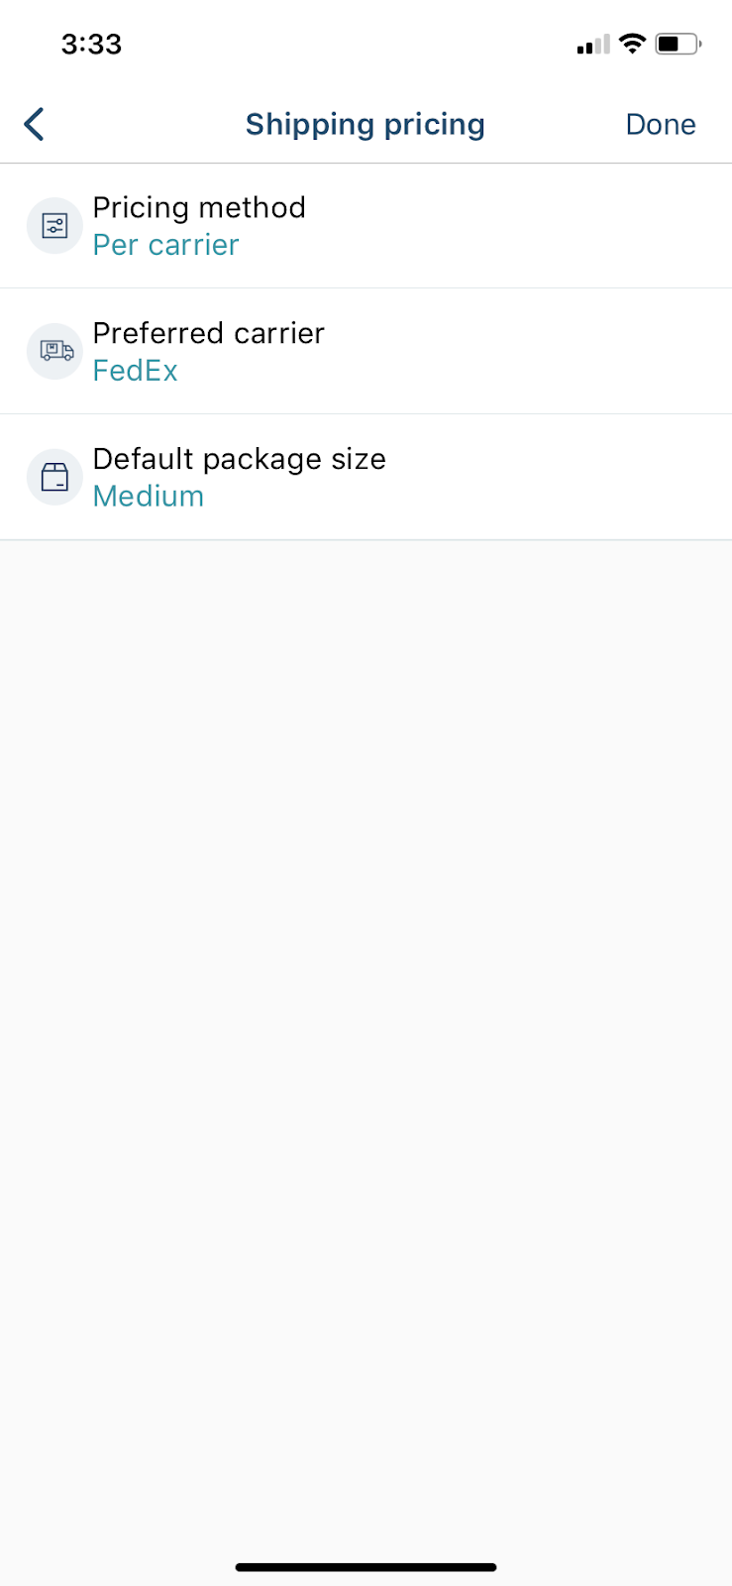Select the Per carrier value
Image resolution: width=732 pixels, height=1586 pixels.
[165, 245]
